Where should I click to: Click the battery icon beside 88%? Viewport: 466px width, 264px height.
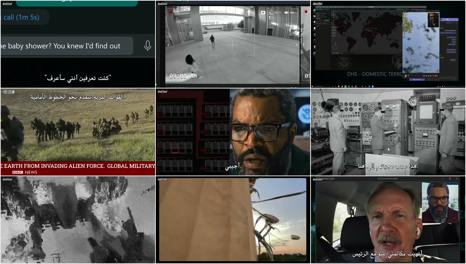point(287,12)
